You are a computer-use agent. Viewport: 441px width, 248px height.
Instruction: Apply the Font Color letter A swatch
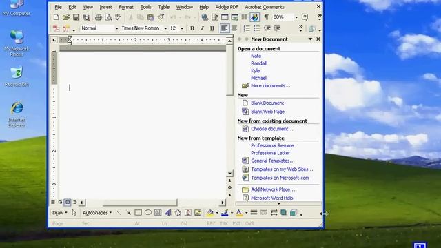coord(239,213)
